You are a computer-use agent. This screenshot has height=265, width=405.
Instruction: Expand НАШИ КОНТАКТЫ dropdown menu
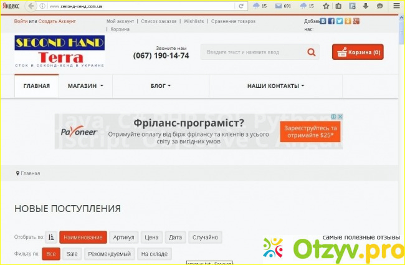pyautogui.click(x=275, y=86)
